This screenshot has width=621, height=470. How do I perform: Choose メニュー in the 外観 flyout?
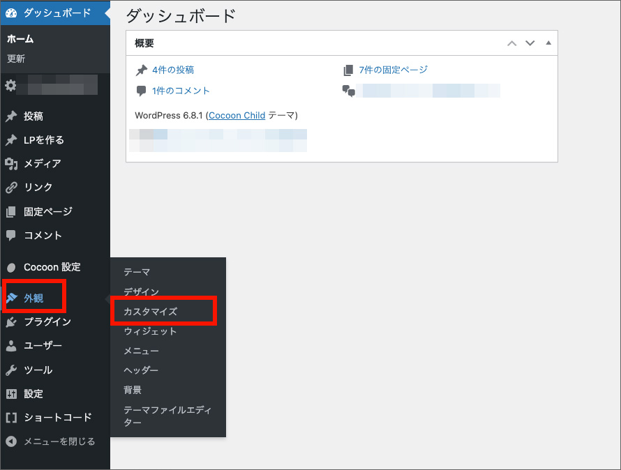click(142, 351)
